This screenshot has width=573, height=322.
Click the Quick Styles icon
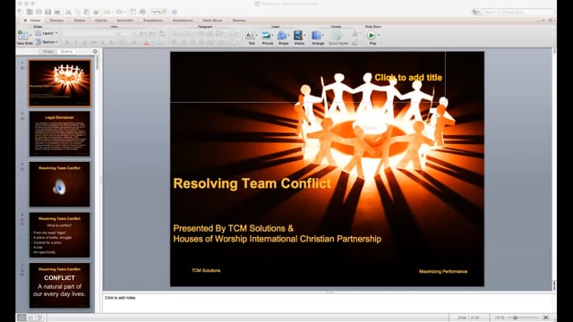(x=337, y=36)
